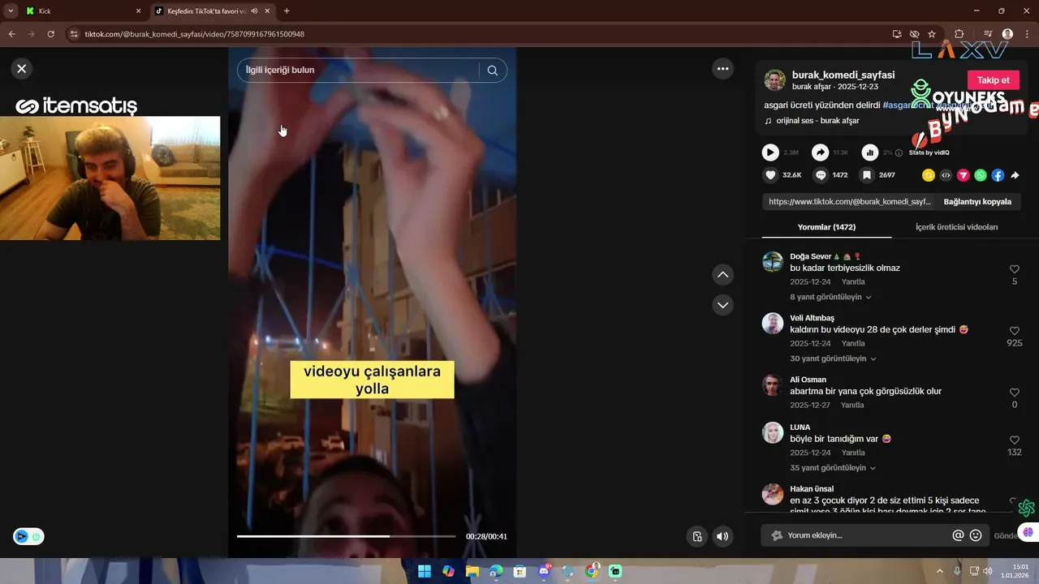Image resolution: width=1039 pixels, height=584 pixels.
Task: Open the Chrome profile avatar
Action: click(1007, 34)
